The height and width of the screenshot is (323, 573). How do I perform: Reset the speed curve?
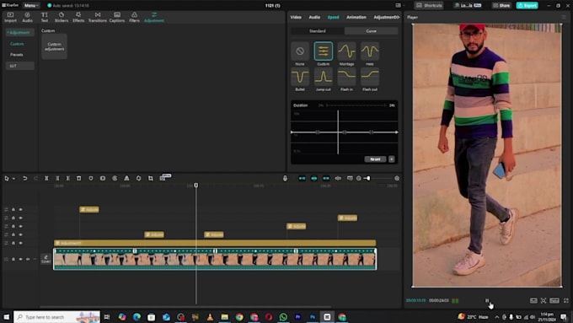pyautogui.click(x=375, y=159)
